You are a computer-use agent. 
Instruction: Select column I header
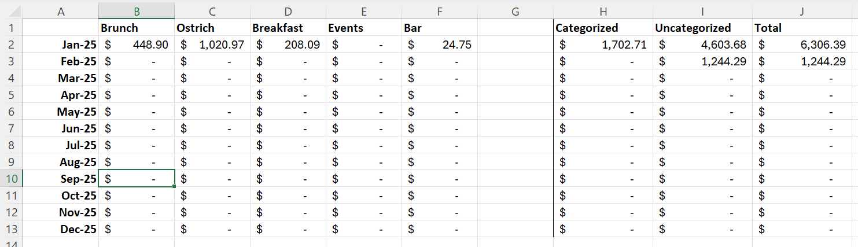click(702, 11)
